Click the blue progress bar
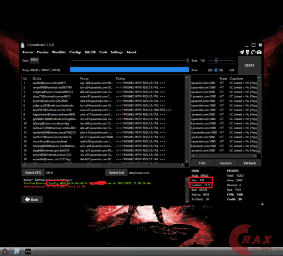The image size is (283, 256). pos(129,70)
